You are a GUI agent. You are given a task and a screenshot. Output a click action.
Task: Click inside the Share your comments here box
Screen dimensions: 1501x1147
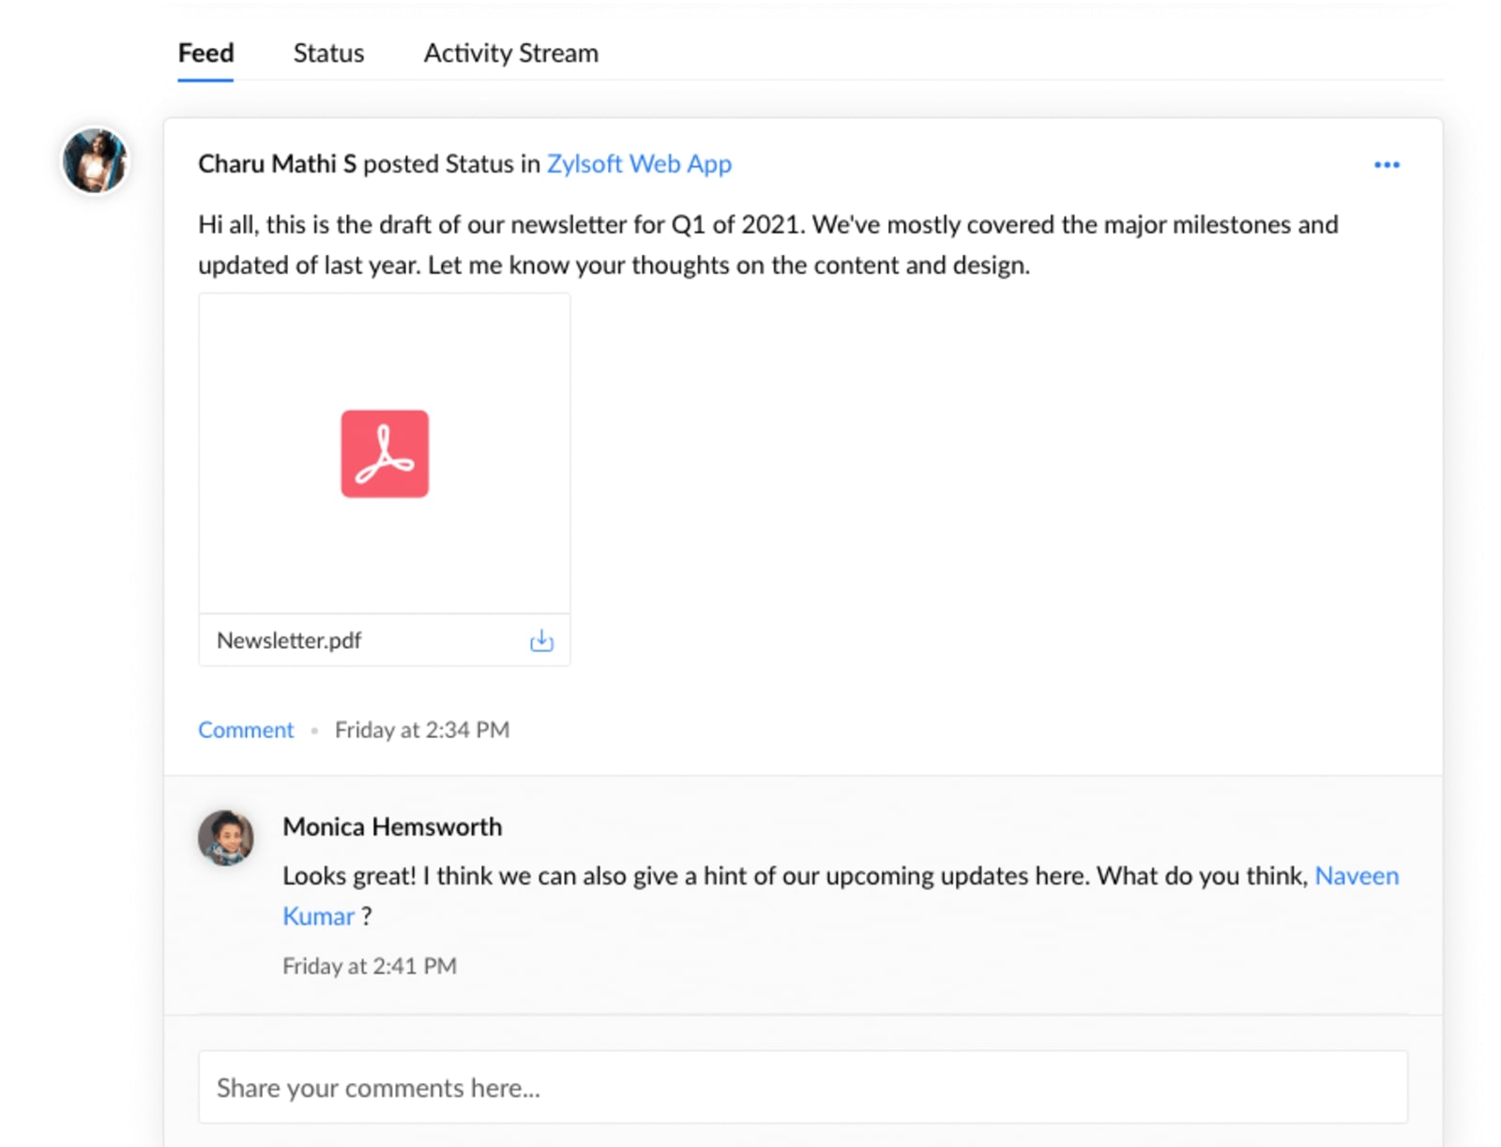[x=657, y=1087]
